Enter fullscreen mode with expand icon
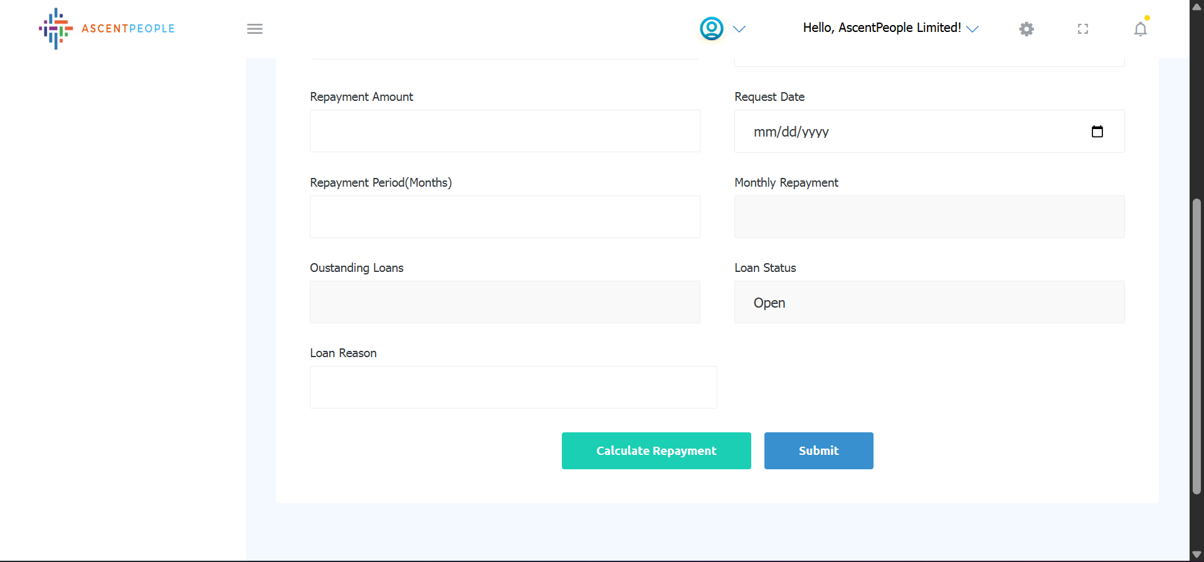 click(x=1082, y=29)
